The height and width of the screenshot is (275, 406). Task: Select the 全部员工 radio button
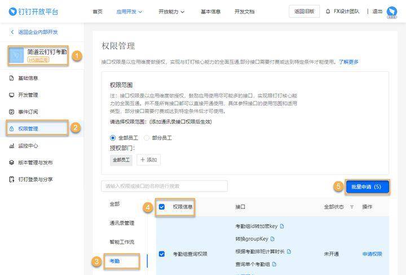[113, 138]
